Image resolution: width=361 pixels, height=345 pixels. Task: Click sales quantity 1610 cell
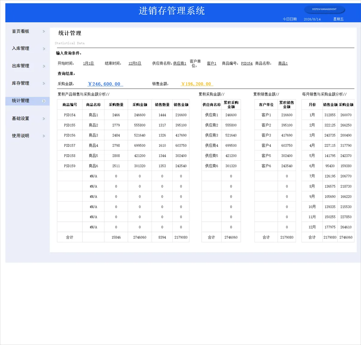(162, 146)
